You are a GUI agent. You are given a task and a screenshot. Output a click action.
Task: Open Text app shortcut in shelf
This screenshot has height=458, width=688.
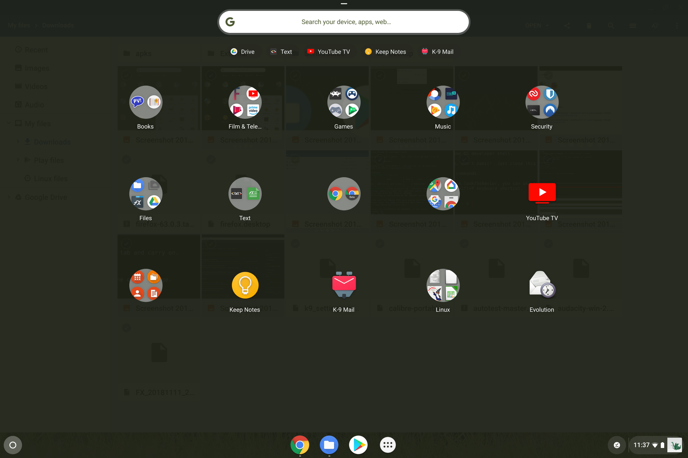click(x=281, y=52)
